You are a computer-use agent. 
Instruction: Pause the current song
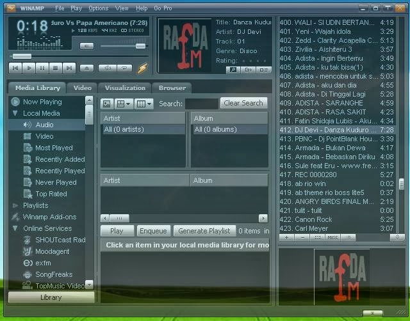coord(42,68)
